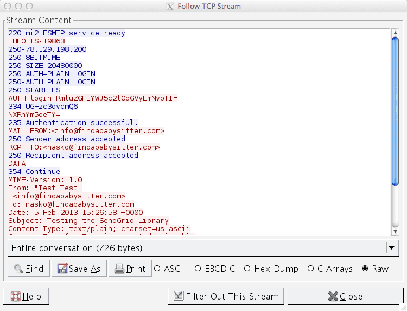The height and width of the screenshot is (311, 407).
Task: Select the ASCII radio option
Action: coord(170,269)
